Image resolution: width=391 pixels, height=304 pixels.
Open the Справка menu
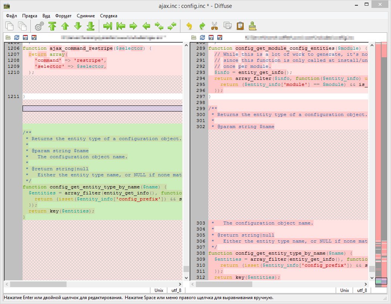pos(109,16)
